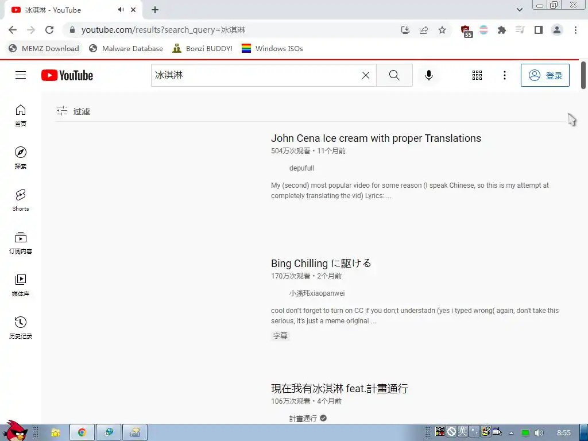Viewport: 588px width, 441px height.
Task: Open the volume speaker tray icon
Action: click(539, 433)
